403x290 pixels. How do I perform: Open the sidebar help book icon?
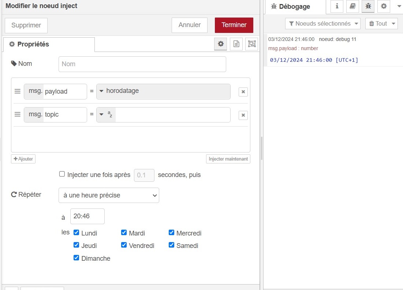pyautogui.click(x=352, y=6)
